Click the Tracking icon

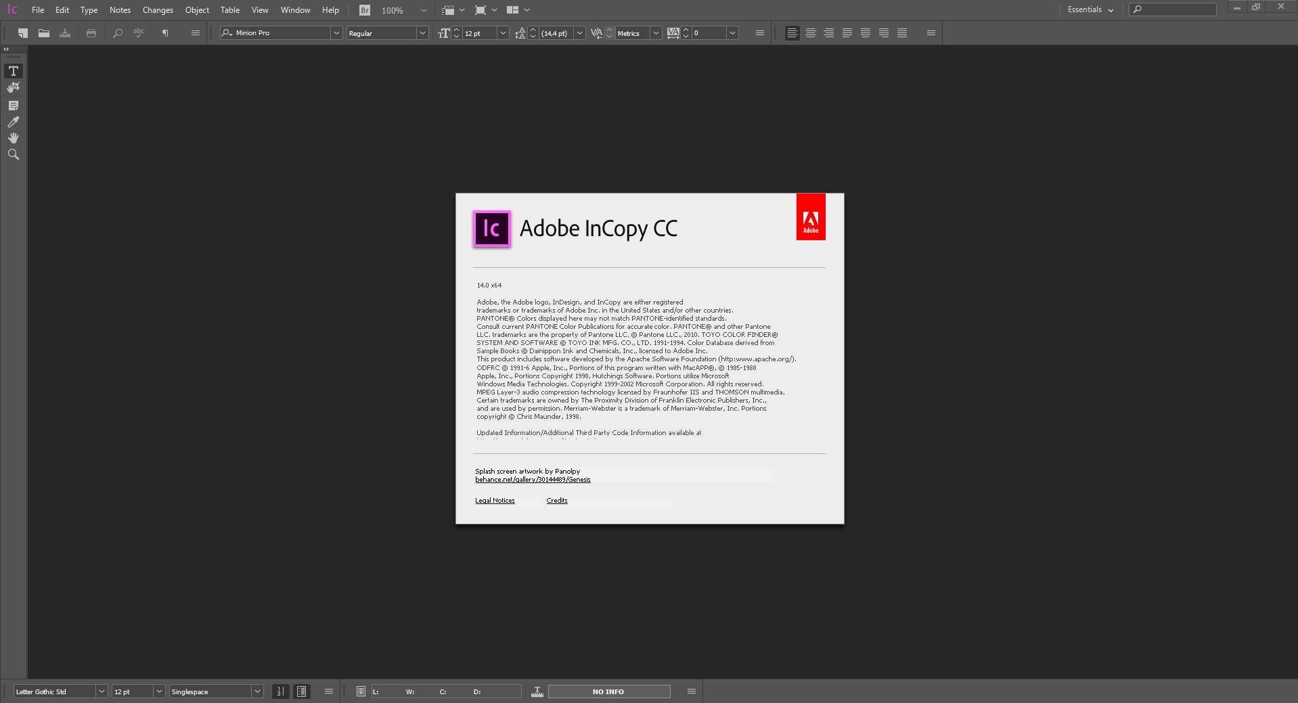[673, 33]
